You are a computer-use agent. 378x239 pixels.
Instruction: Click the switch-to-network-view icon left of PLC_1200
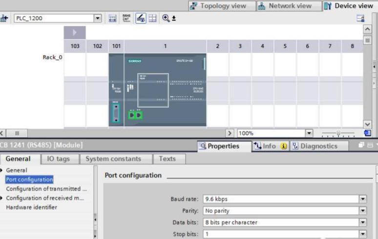[4, 19]
